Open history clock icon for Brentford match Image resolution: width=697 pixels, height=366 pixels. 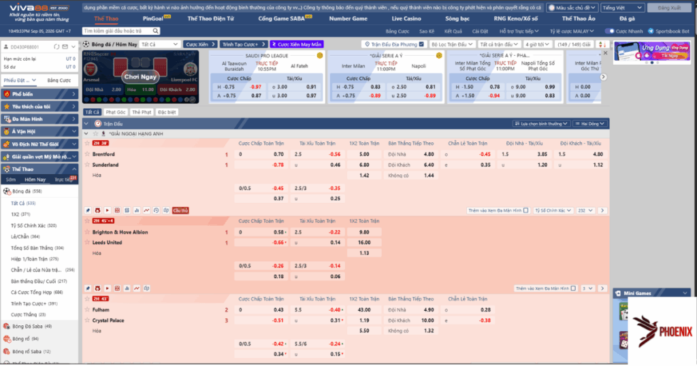click(156, 210)
